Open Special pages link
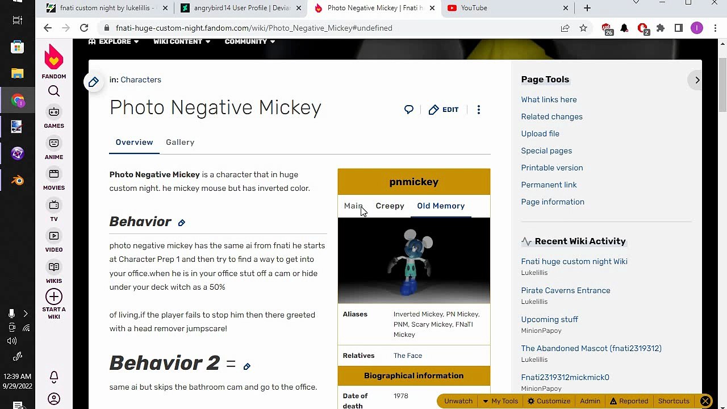 (546, 151)
